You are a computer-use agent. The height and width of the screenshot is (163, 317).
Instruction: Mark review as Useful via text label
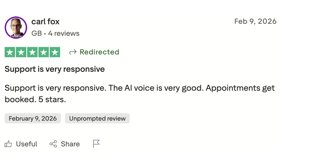[x=26, y=144]
